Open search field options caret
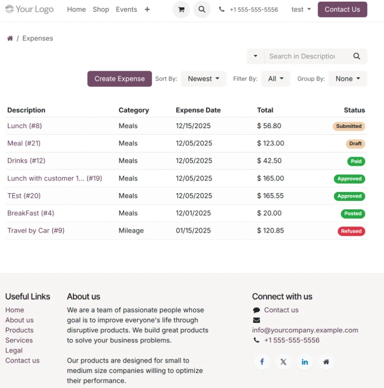384x388 pixels. (255, 56)
